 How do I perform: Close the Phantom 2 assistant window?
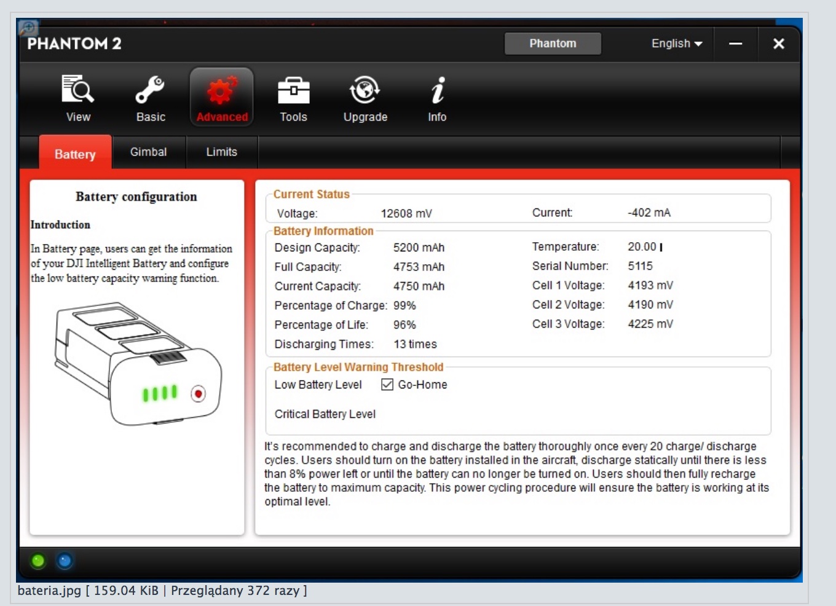pos(778,44)
